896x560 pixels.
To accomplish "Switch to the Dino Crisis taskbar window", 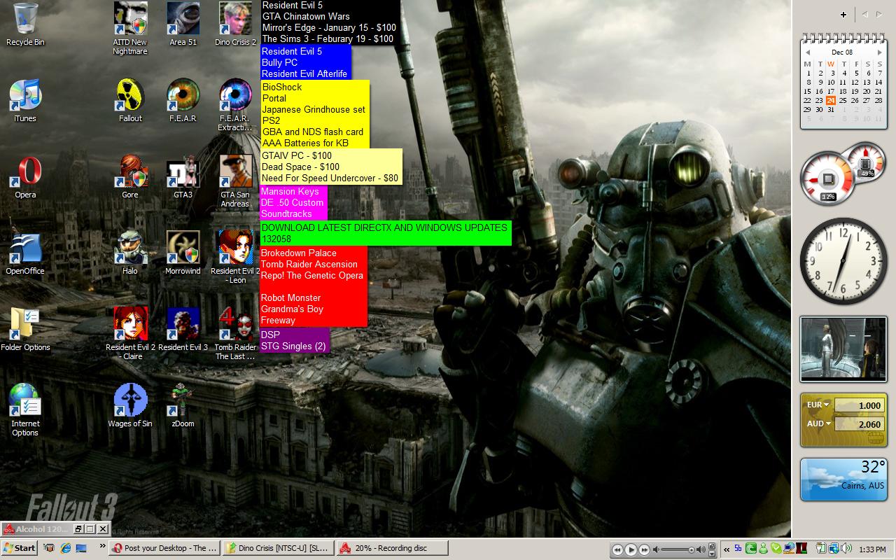I will click(x=277, y=548).
